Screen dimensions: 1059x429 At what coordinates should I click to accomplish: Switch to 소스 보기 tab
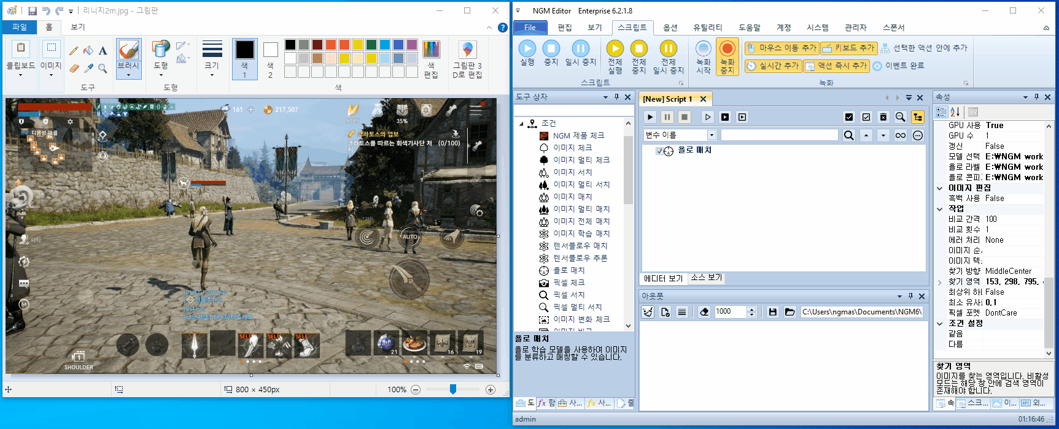point(707,278)
